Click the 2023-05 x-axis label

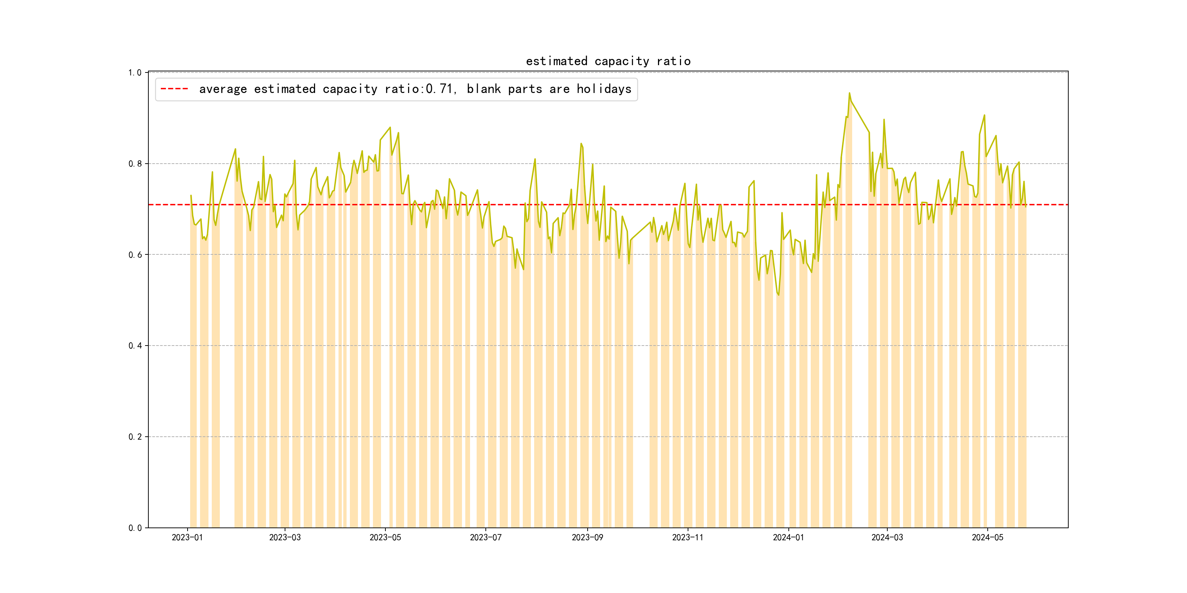pos(385,537)
